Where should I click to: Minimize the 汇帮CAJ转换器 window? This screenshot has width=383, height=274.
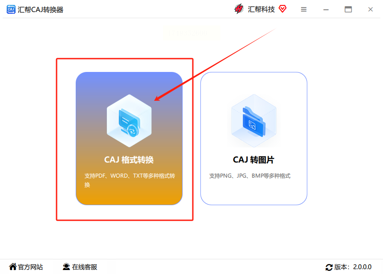[x=326, y=9]
